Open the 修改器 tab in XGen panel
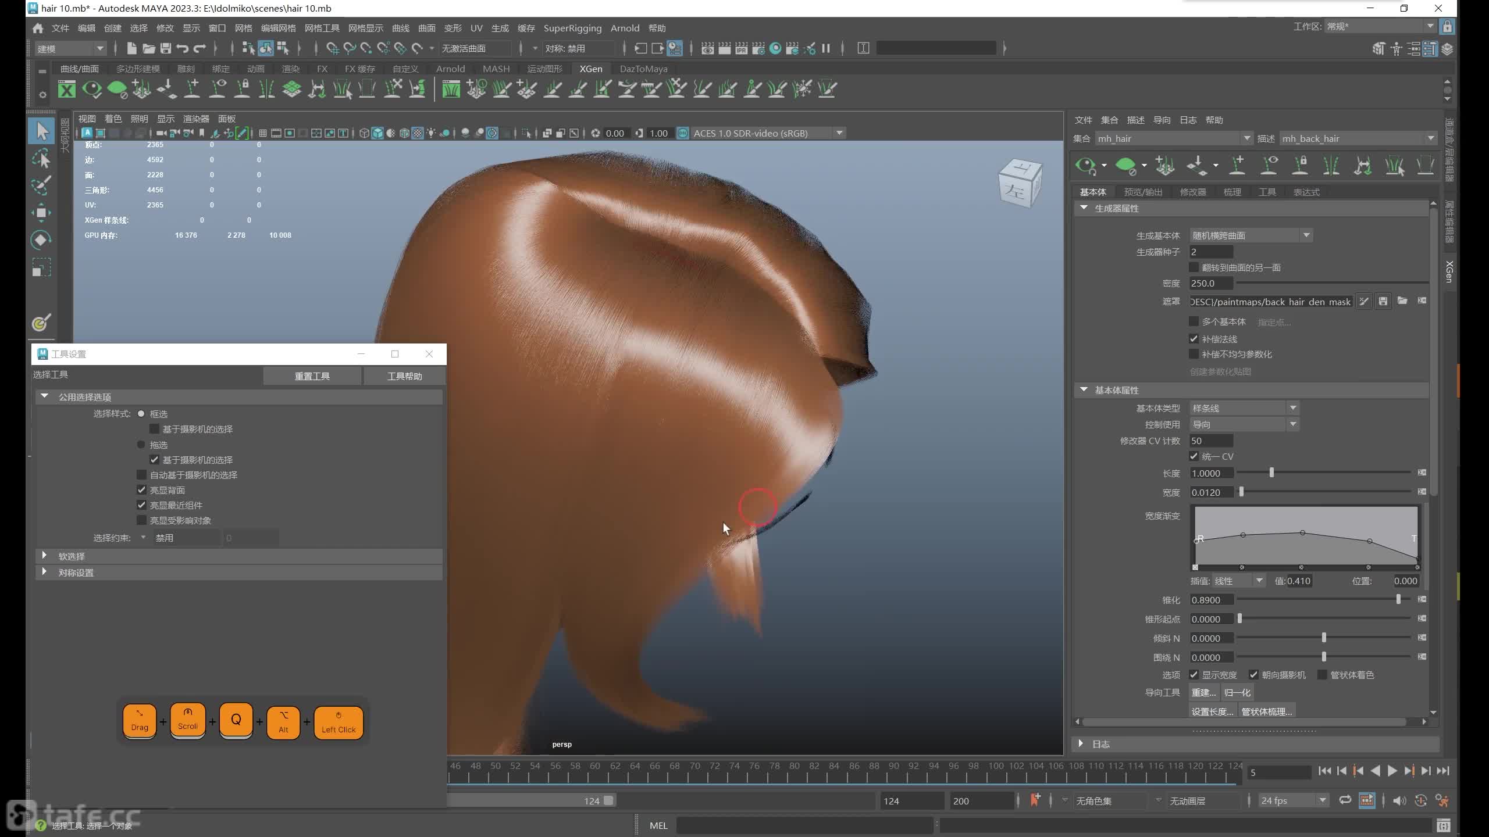The width and height of the screenshot is (1489, 837). (1193, 192)
